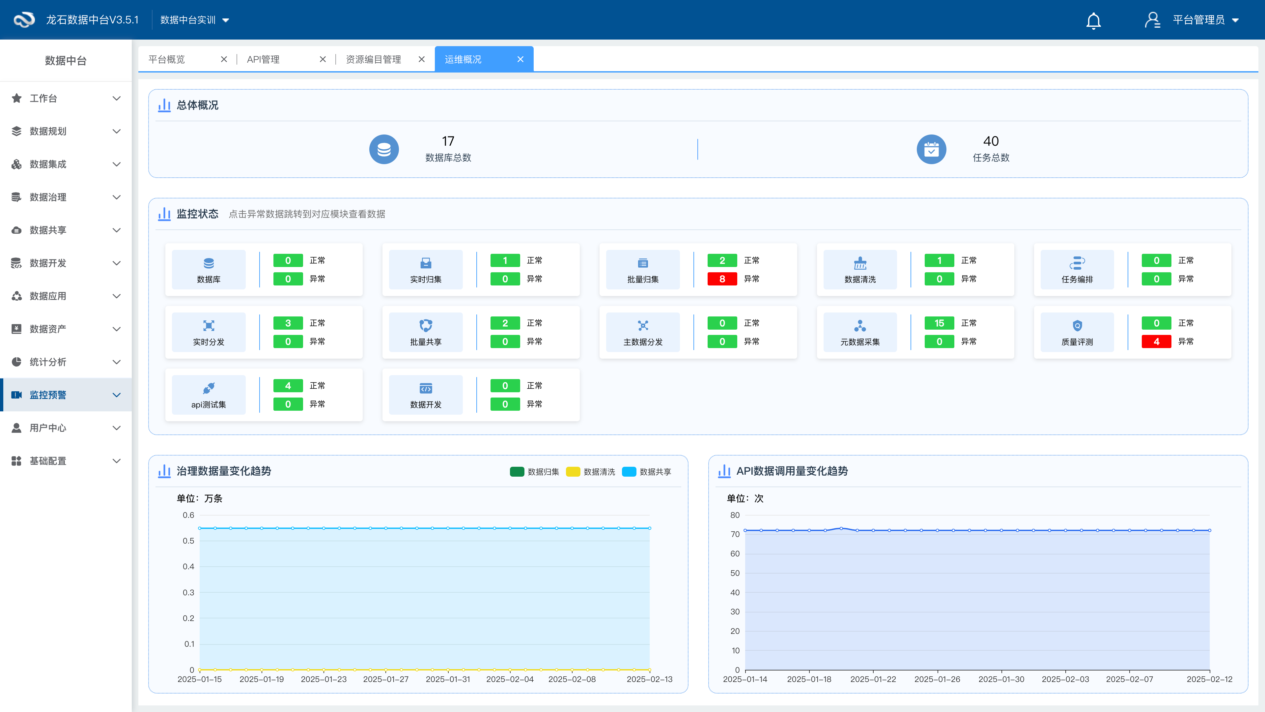Close the 资源编目管理 tab
Image resolution: width=1265 pixels, height=712 pixels.
[421, 59]
